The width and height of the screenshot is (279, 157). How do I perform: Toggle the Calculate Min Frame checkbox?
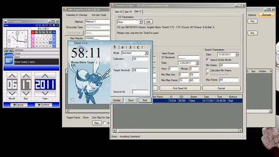point(207,70)
